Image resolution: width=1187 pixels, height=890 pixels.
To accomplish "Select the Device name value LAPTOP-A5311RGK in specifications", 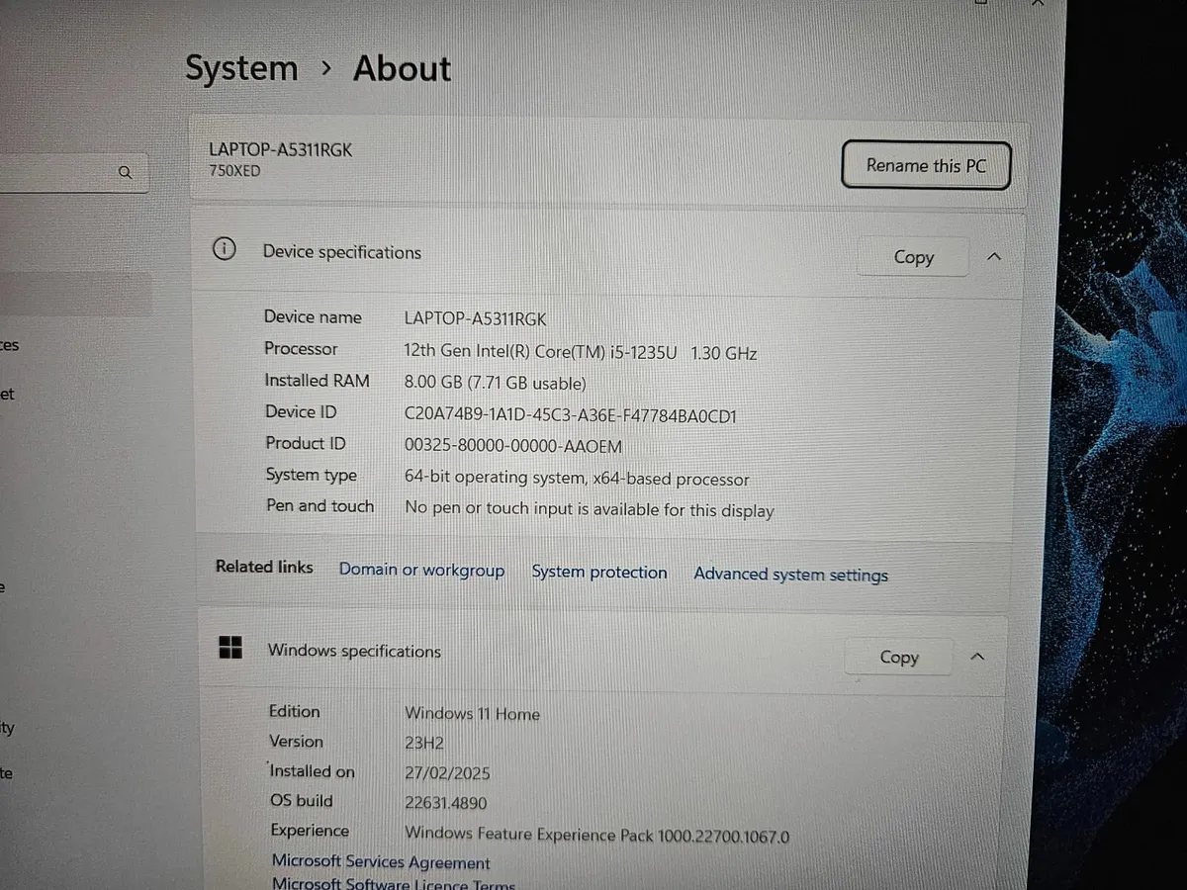I will pos(476,318).
